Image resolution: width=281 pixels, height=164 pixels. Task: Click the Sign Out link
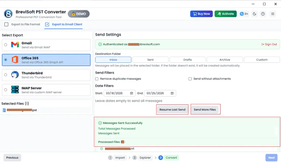click(x=269, y=44)
